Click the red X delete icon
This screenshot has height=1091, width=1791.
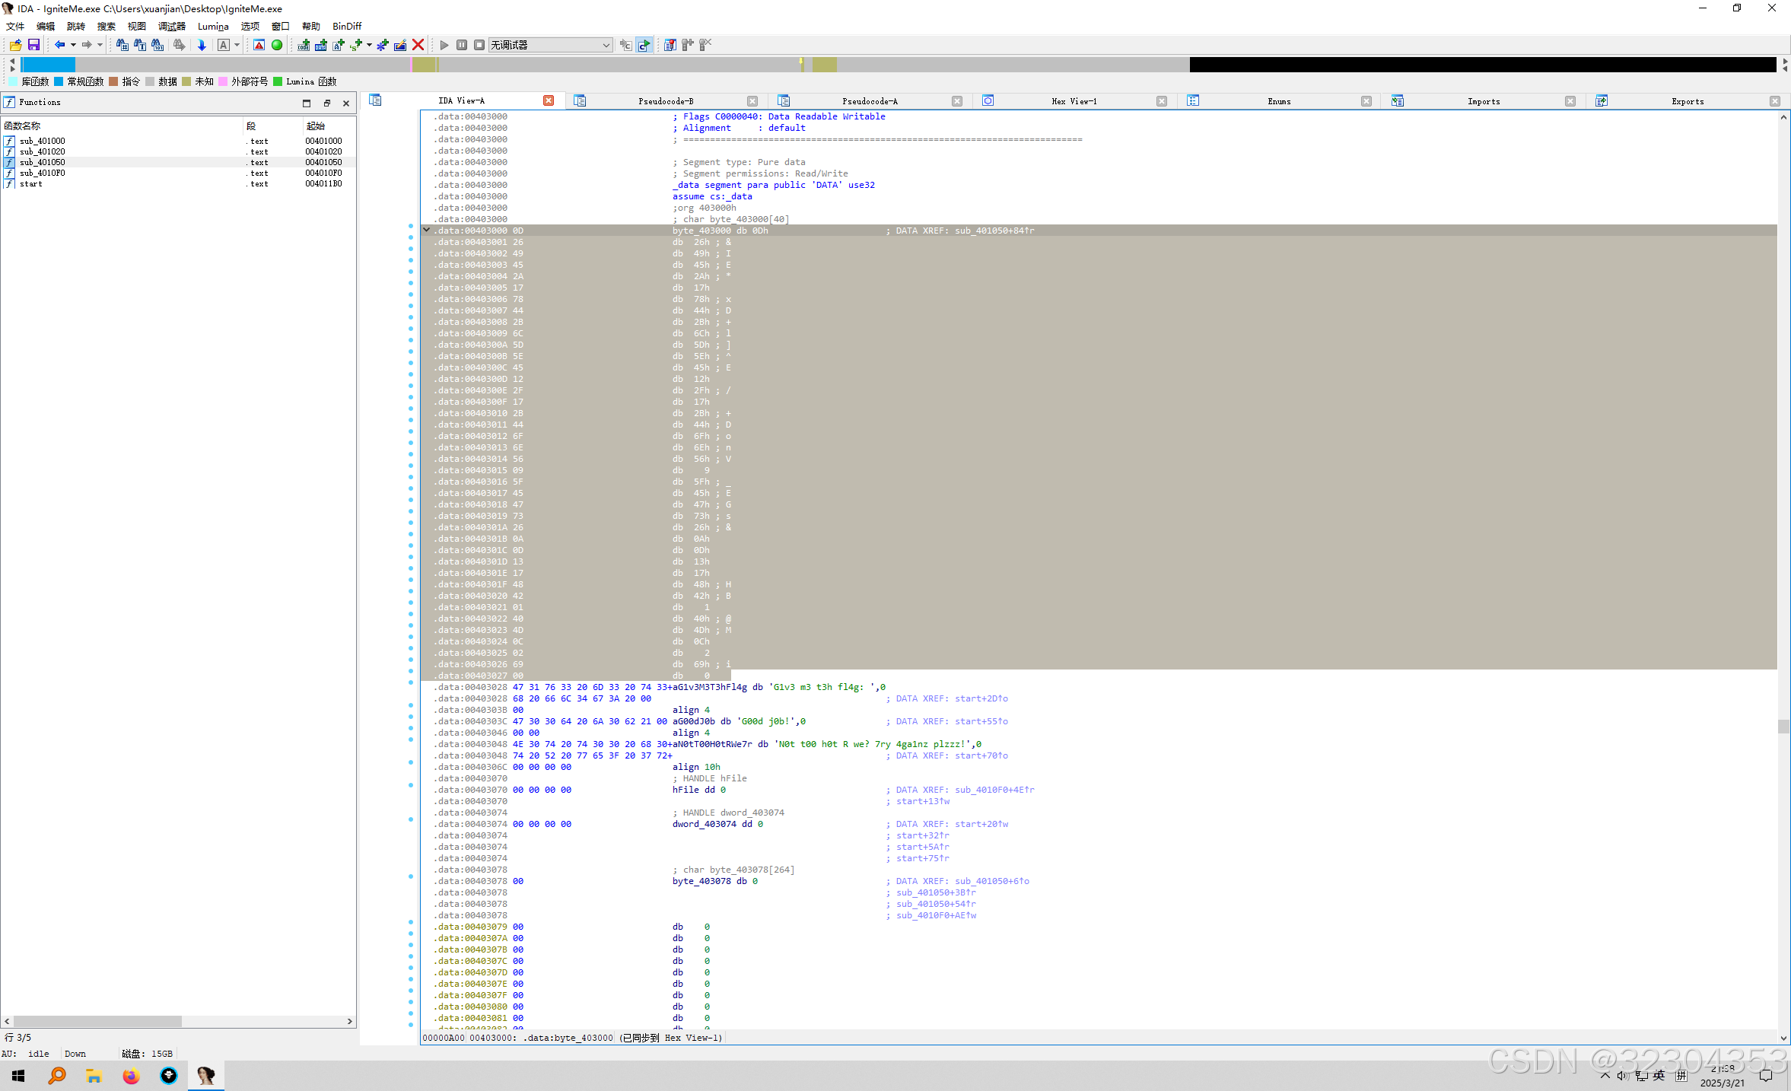click(x=418, y=45)
